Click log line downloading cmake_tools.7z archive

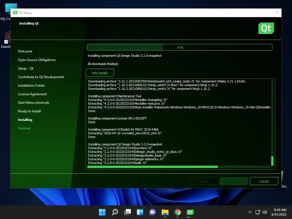[x=167, y=81]
